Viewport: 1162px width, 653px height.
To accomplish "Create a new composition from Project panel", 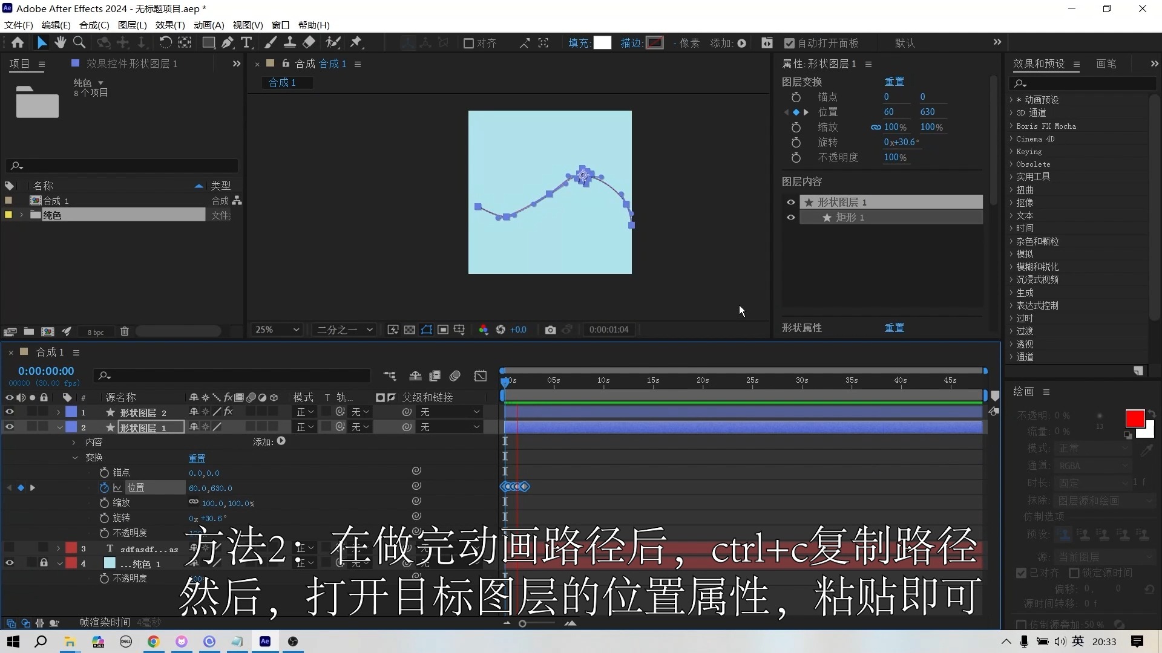I will click(47, 331).
